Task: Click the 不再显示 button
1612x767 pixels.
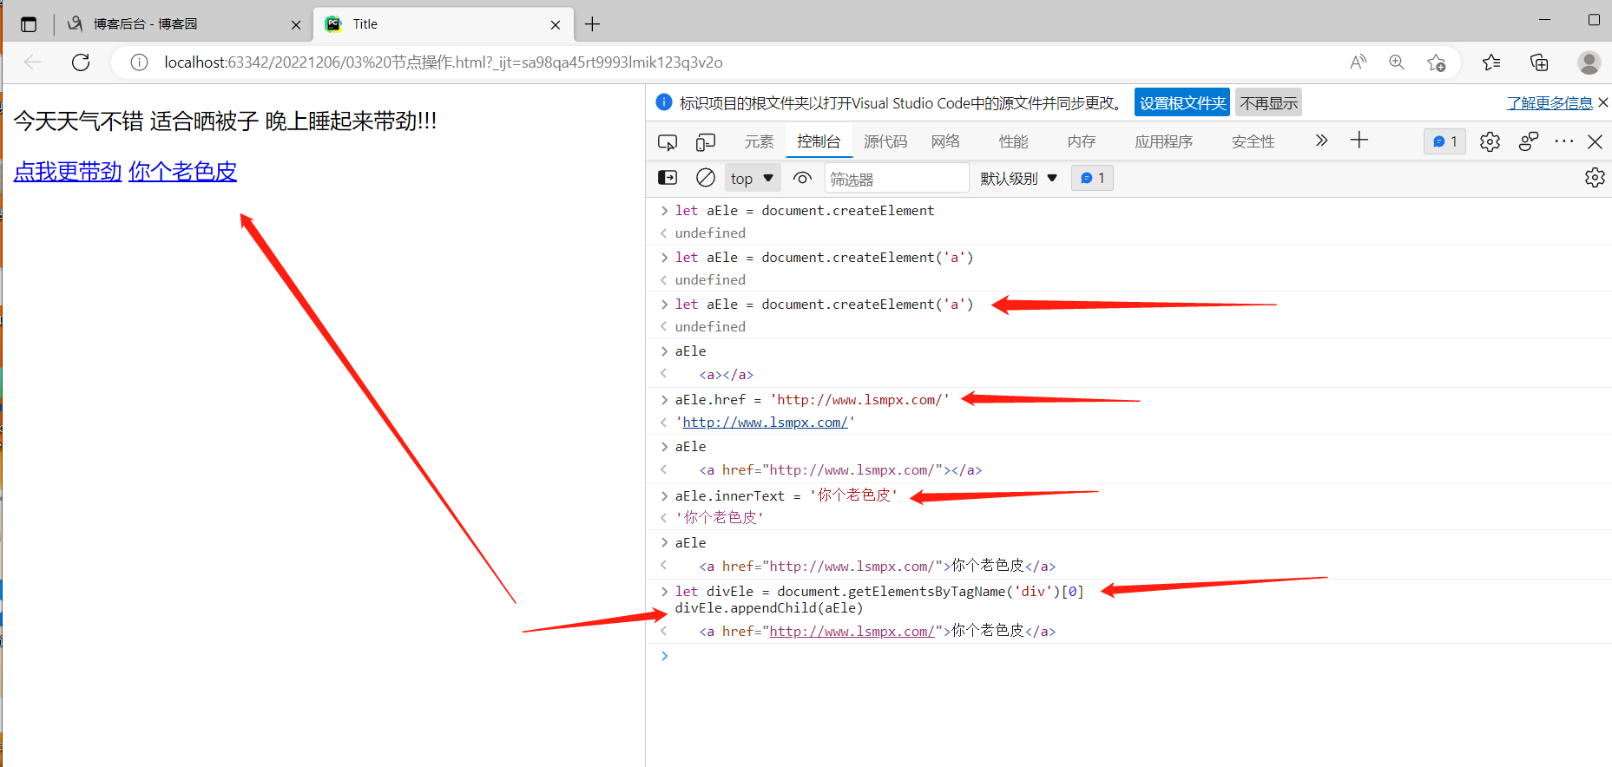Action: click(x=1269, y=103)
